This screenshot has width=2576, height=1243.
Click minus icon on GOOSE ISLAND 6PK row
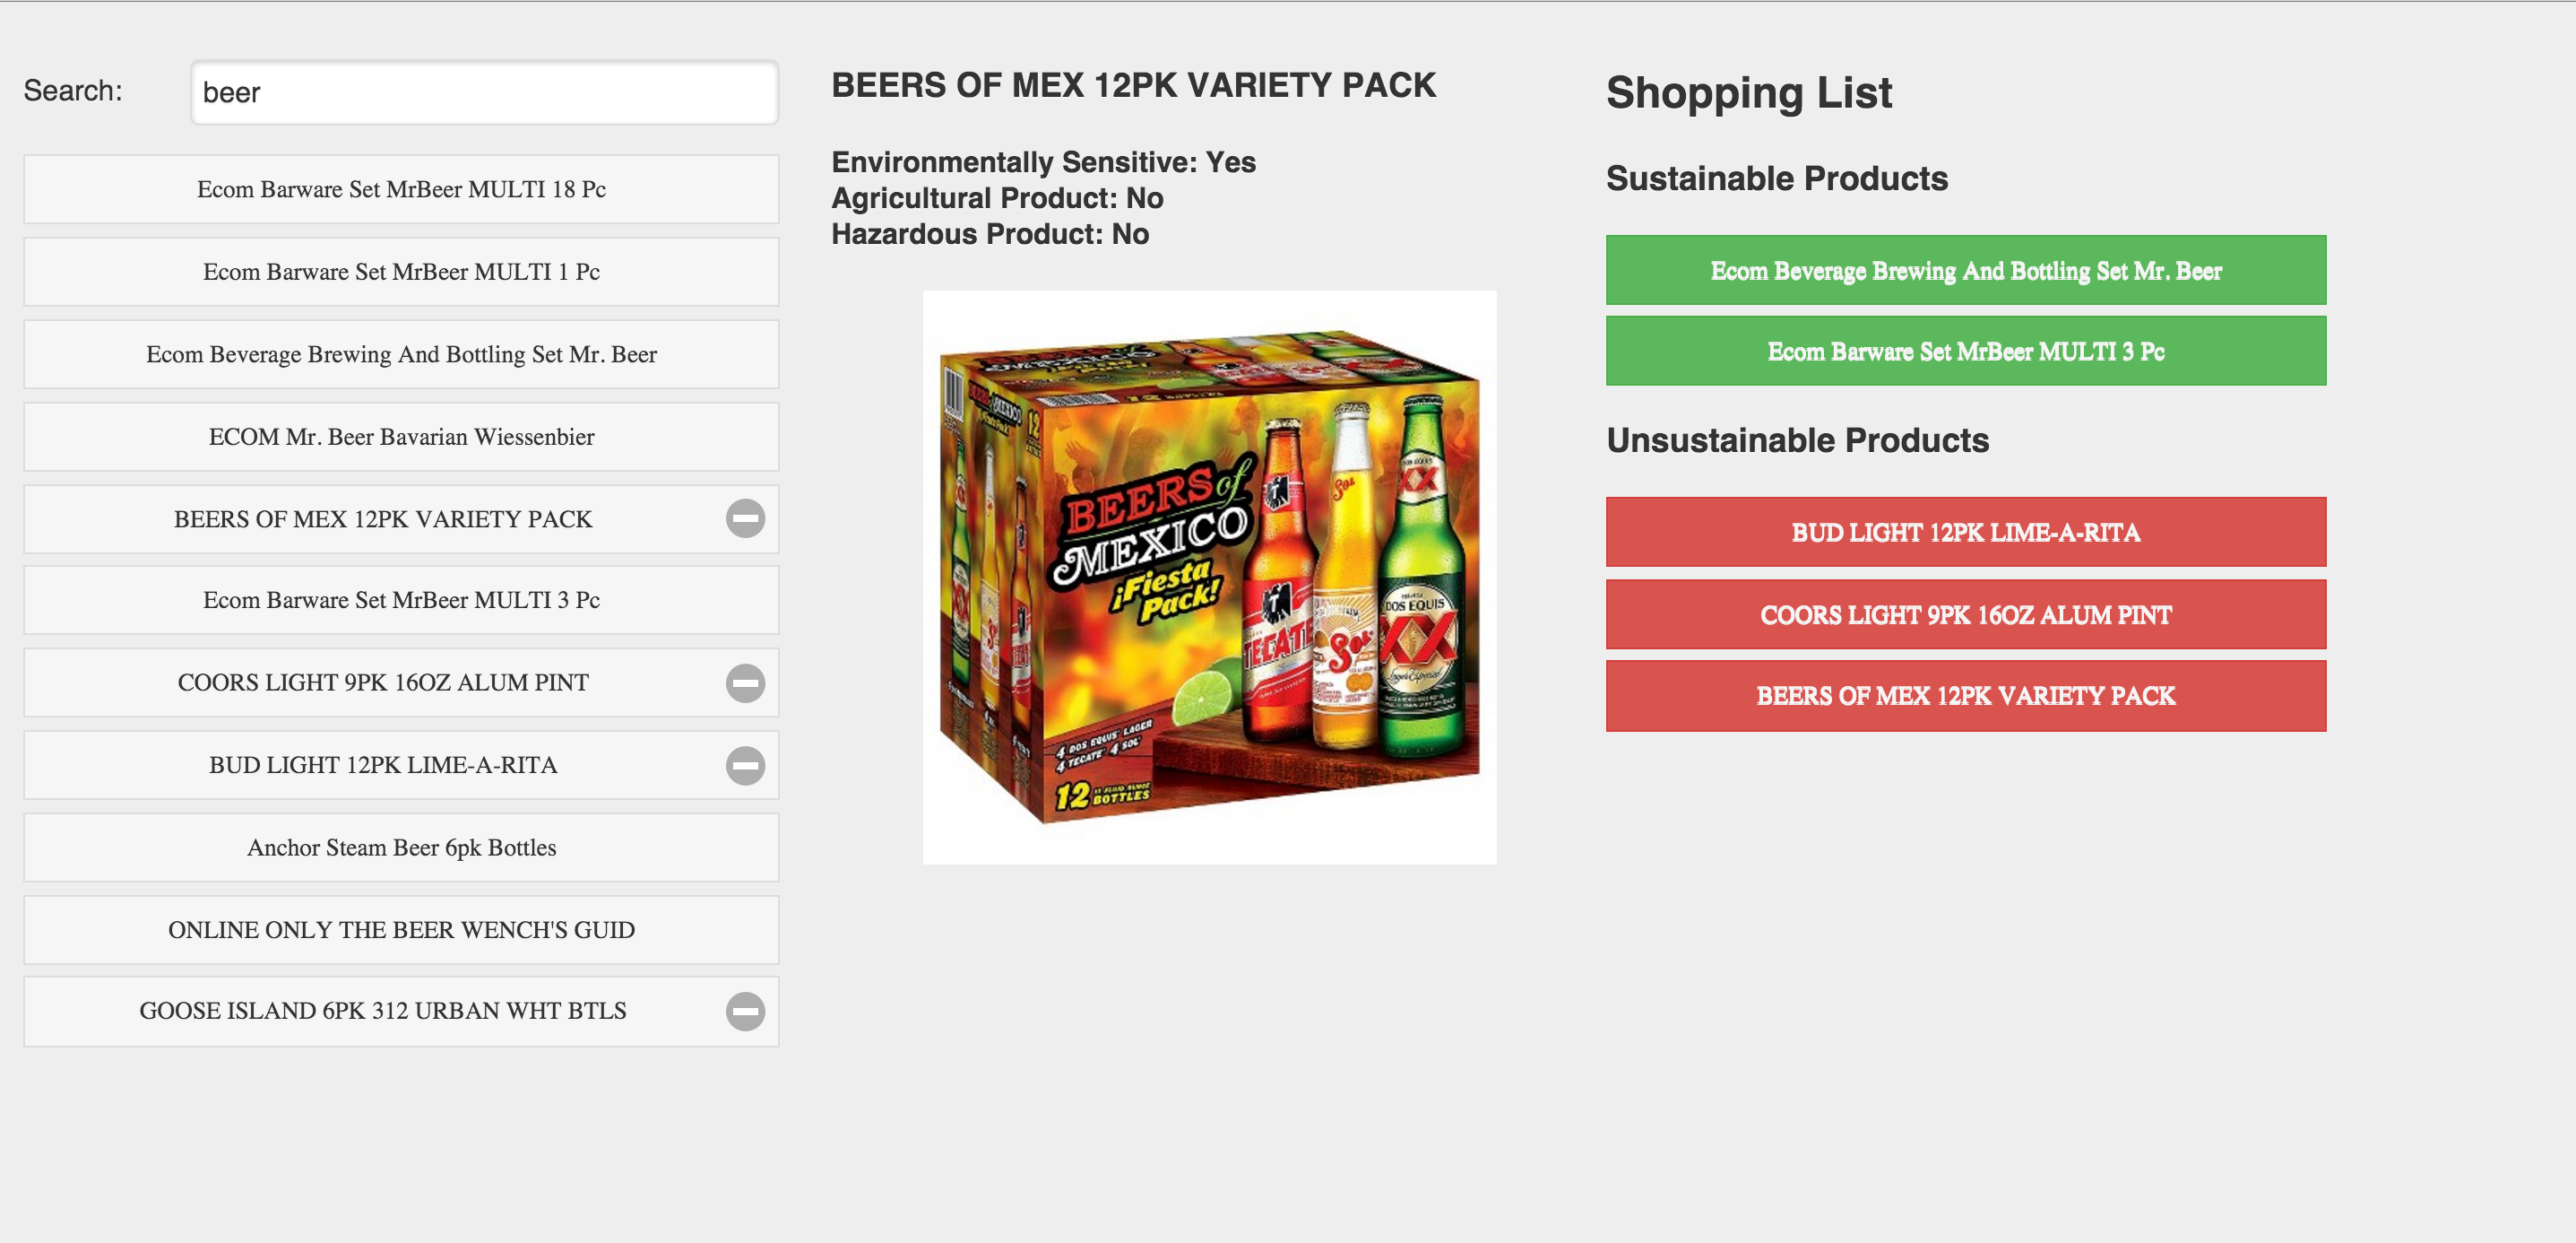pyautogui.click(x=745, y=1011)
